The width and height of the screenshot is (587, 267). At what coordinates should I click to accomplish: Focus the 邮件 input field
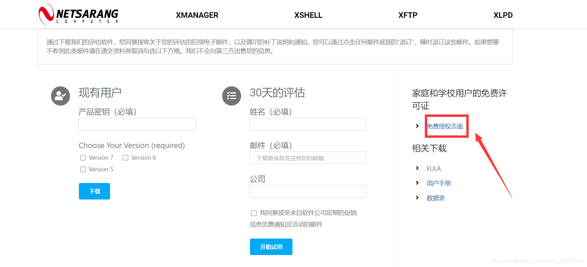point(308,158)
